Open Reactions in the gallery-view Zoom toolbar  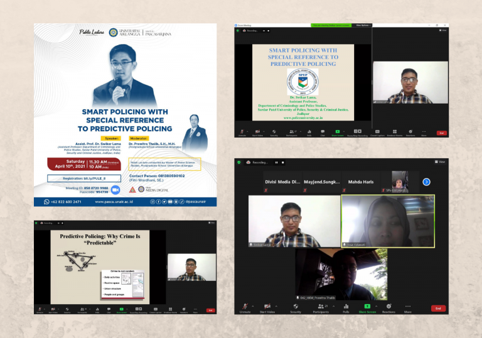(x=388, y=308)
